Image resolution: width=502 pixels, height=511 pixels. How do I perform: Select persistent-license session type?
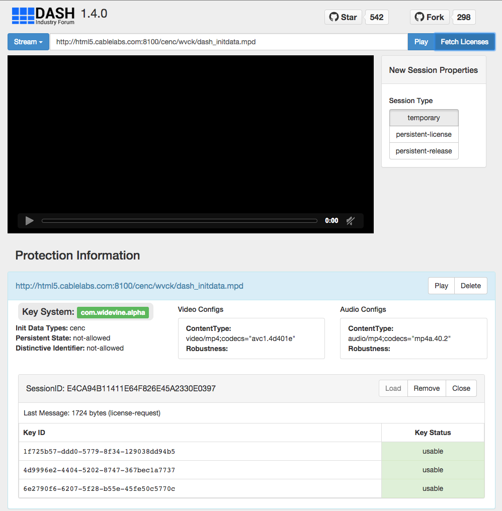click(424, 134)
